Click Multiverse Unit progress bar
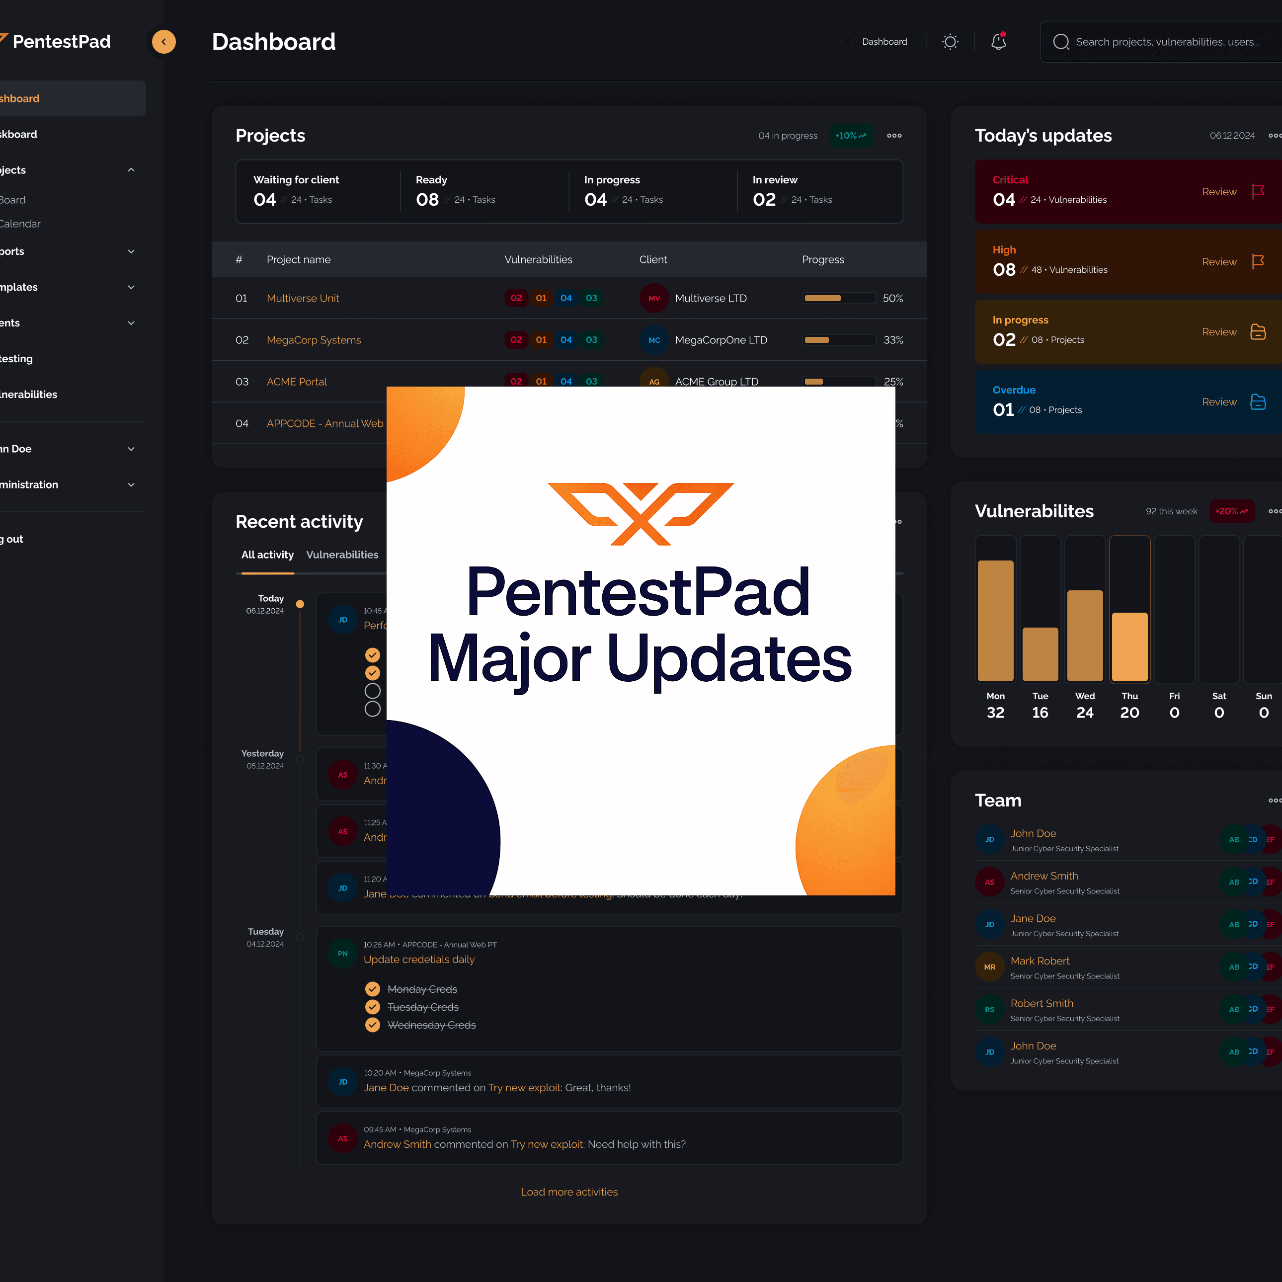This screenshot has width=1282, height=1282. (839, 298)
